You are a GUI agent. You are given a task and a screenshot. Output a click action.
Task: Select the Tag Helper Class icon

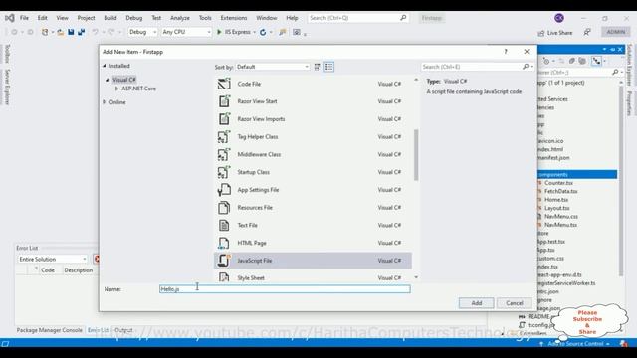pos(224,137)
